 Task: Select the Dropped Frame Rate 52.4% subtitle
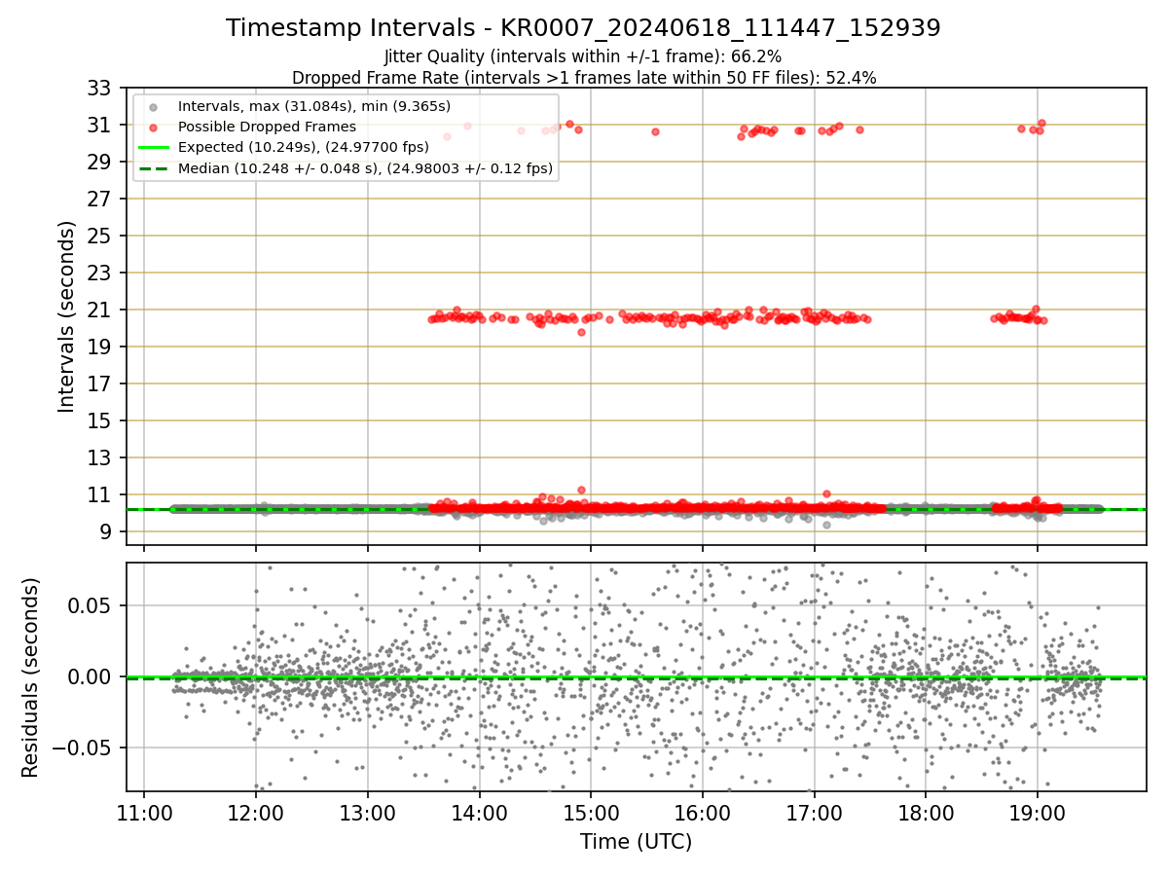[584, 78]
